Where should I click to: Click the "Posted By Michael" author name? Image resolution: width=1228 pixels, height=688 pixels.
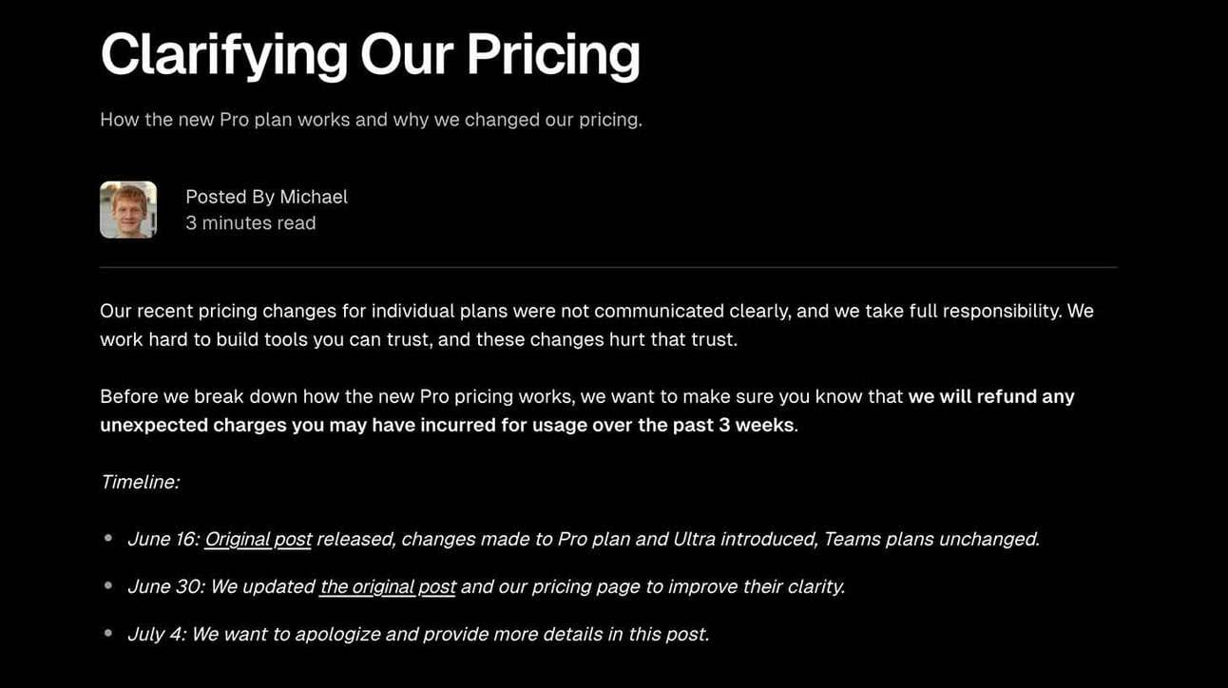(266, 197)
